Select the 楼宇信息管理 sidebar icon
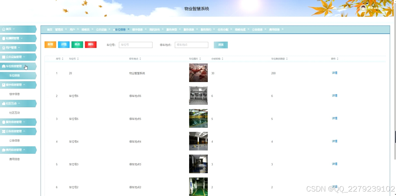The width and height of the screenshot is (396, 196). click(x=4, y=85)
